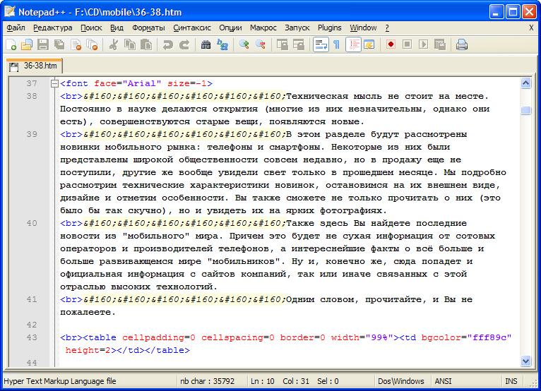This screenshot has height=391, width=541.
Task: Open the Файл menu
Action: [x=16, y=28]
